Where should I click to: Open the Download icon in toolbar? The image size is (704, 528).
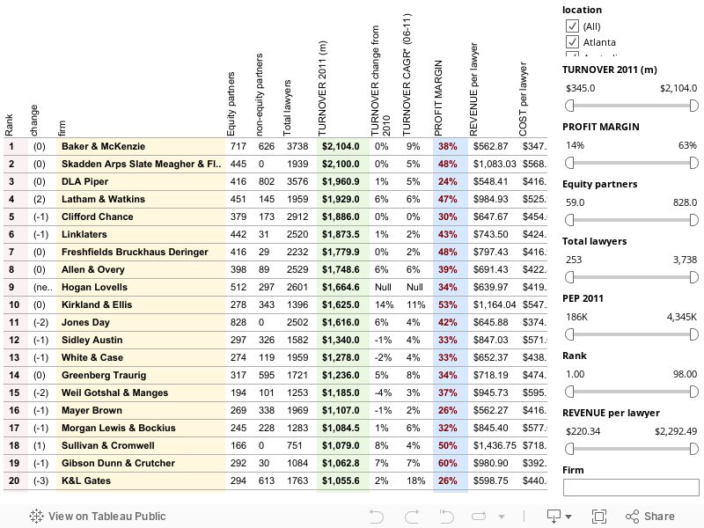point(554,517)
